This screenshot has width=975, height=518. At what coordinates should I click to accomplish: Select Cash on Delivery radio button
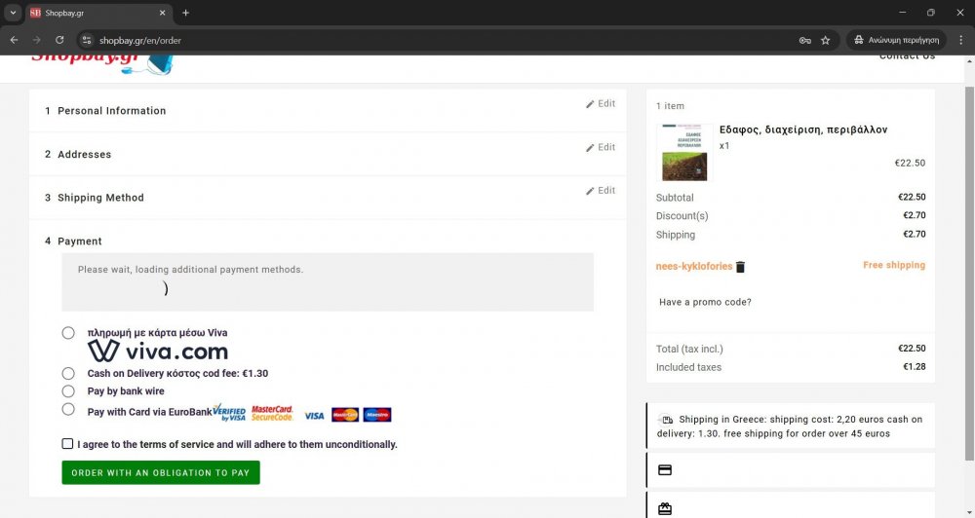click(68, 373)
